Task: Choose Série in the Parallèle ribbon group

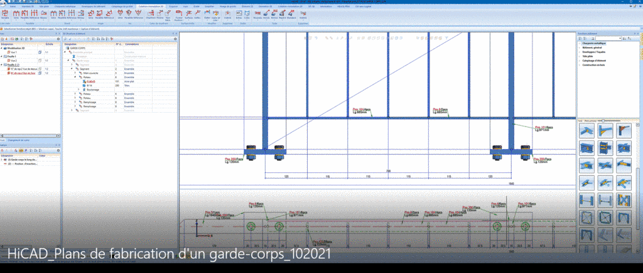Action: 16,14
